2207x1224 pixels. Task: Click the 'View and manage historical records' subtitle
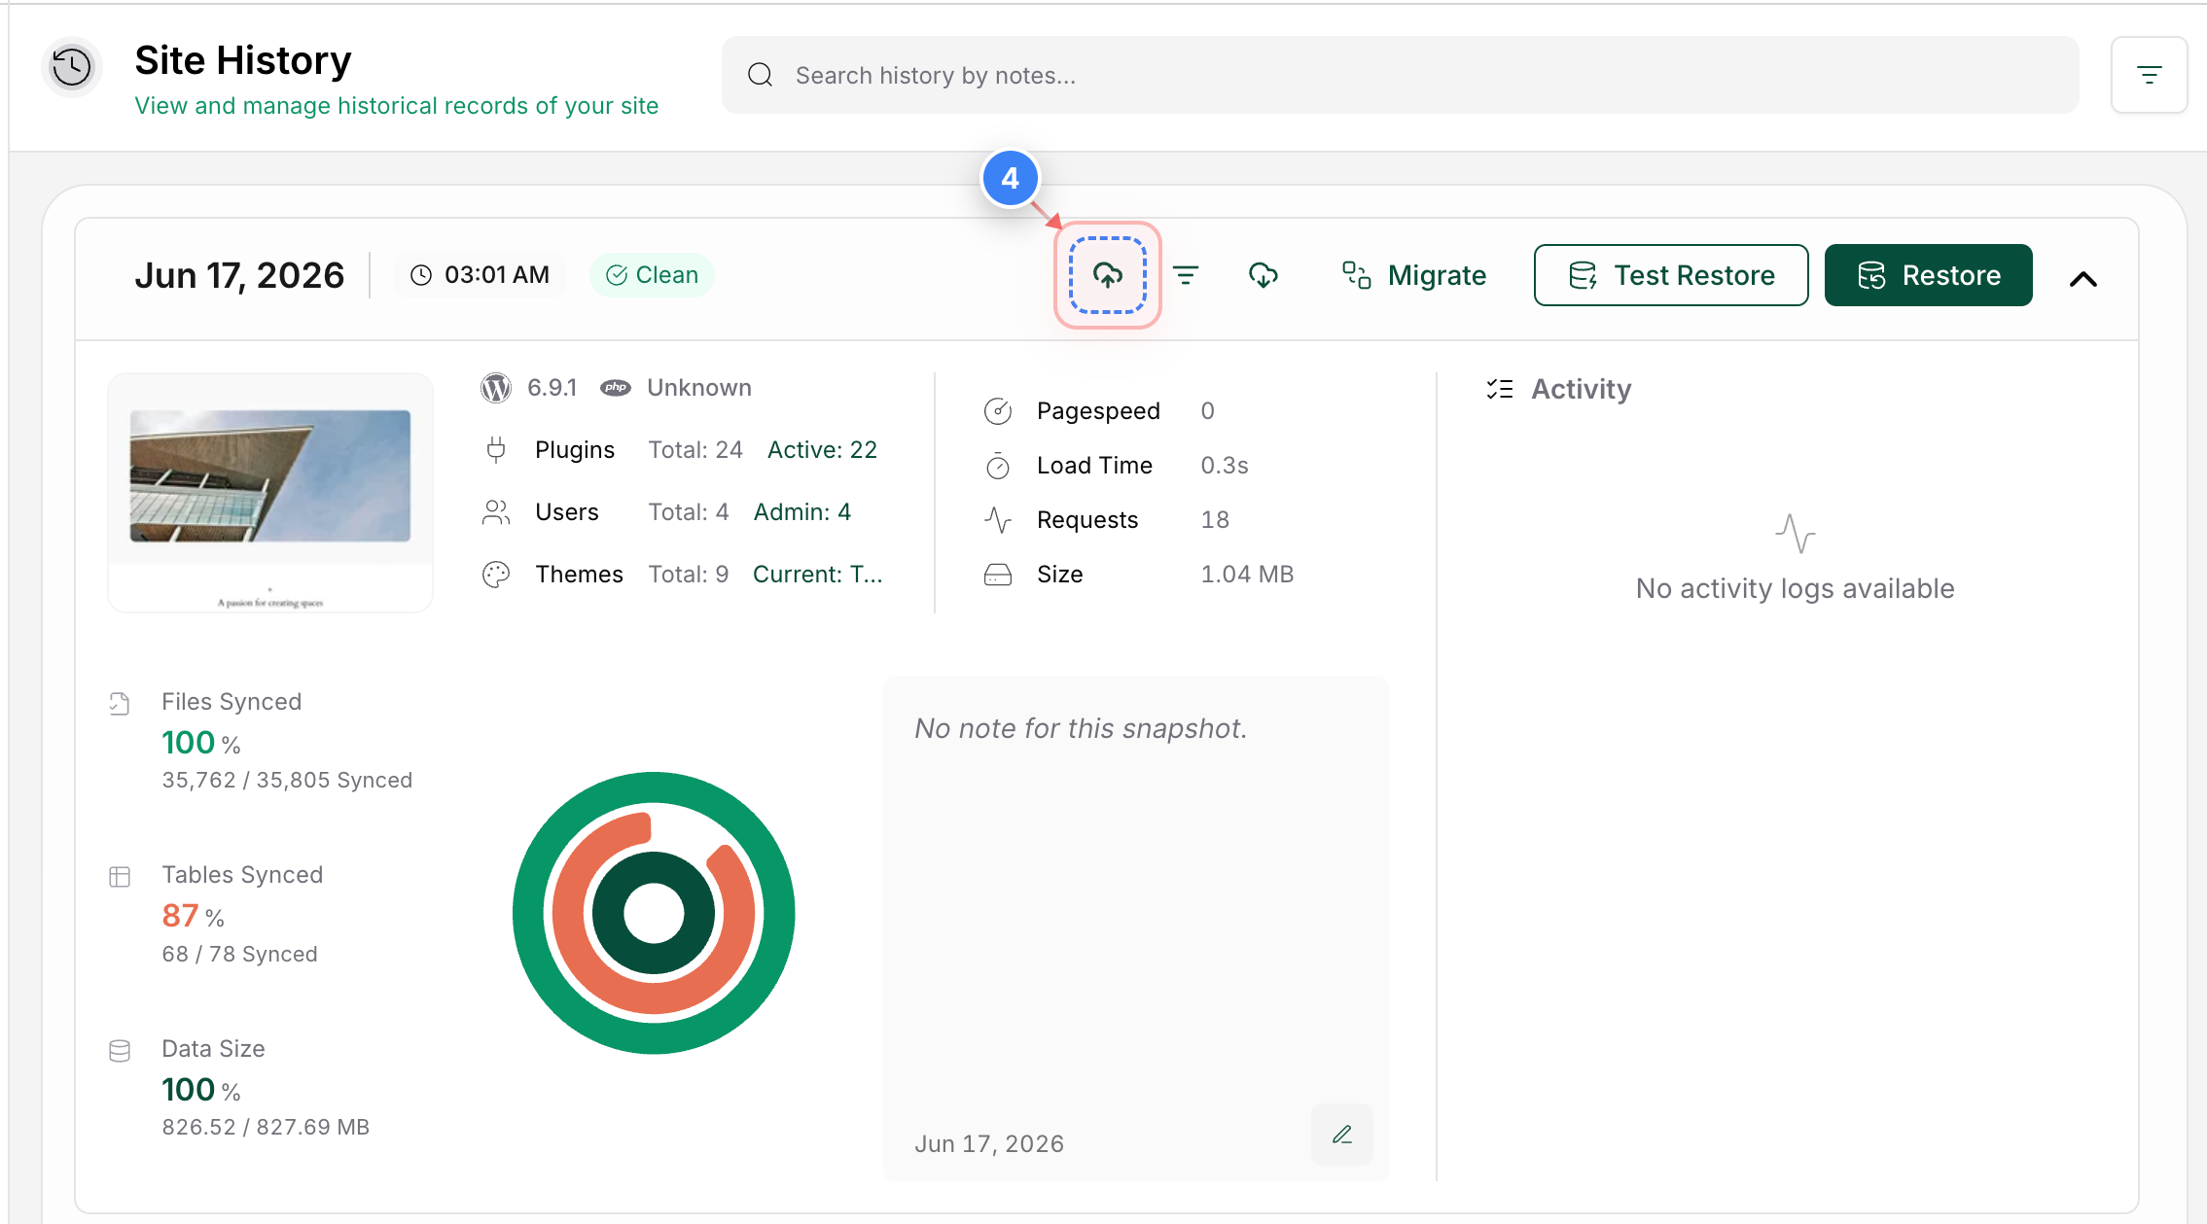(396, 106)
